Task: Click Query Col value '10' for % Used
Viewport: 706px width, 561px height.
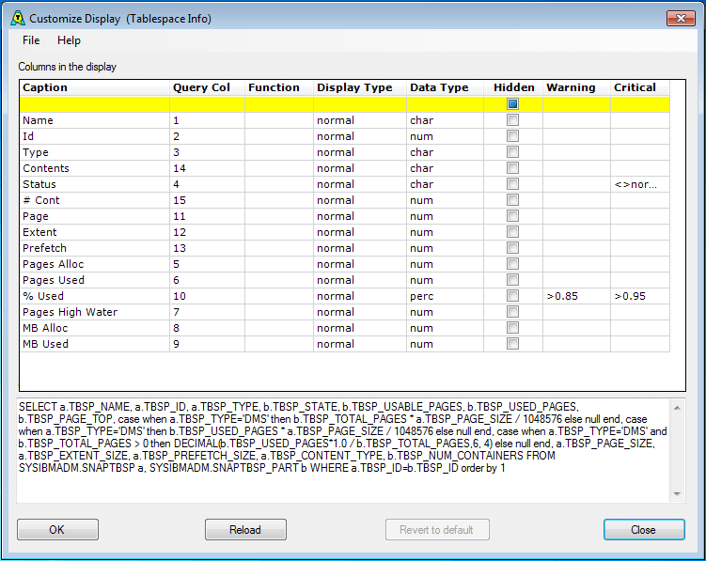Action: pos(208,296)
